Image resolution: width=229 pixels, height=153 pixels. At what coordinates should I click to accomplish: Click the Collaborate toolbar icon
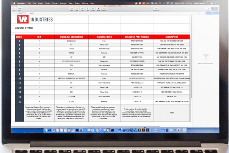click(x=156, y=8)
